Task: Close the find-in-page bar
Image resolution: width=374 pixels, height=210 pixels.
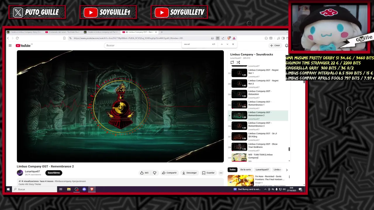Action: [x=233, y=44]
